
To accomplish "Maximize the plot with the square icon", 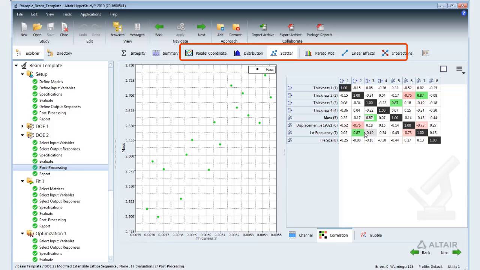I will point(444,69).
